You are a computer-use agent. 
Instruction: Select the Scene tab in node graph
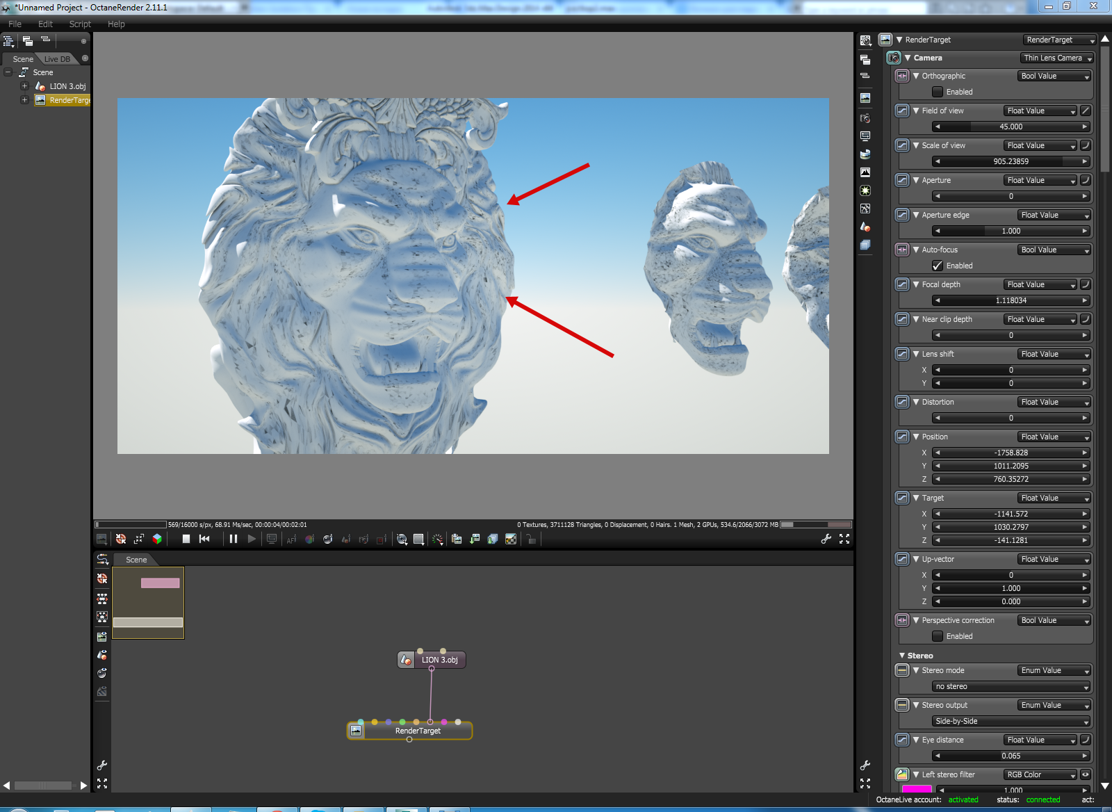pyautogui.click(x=136, y=560)
